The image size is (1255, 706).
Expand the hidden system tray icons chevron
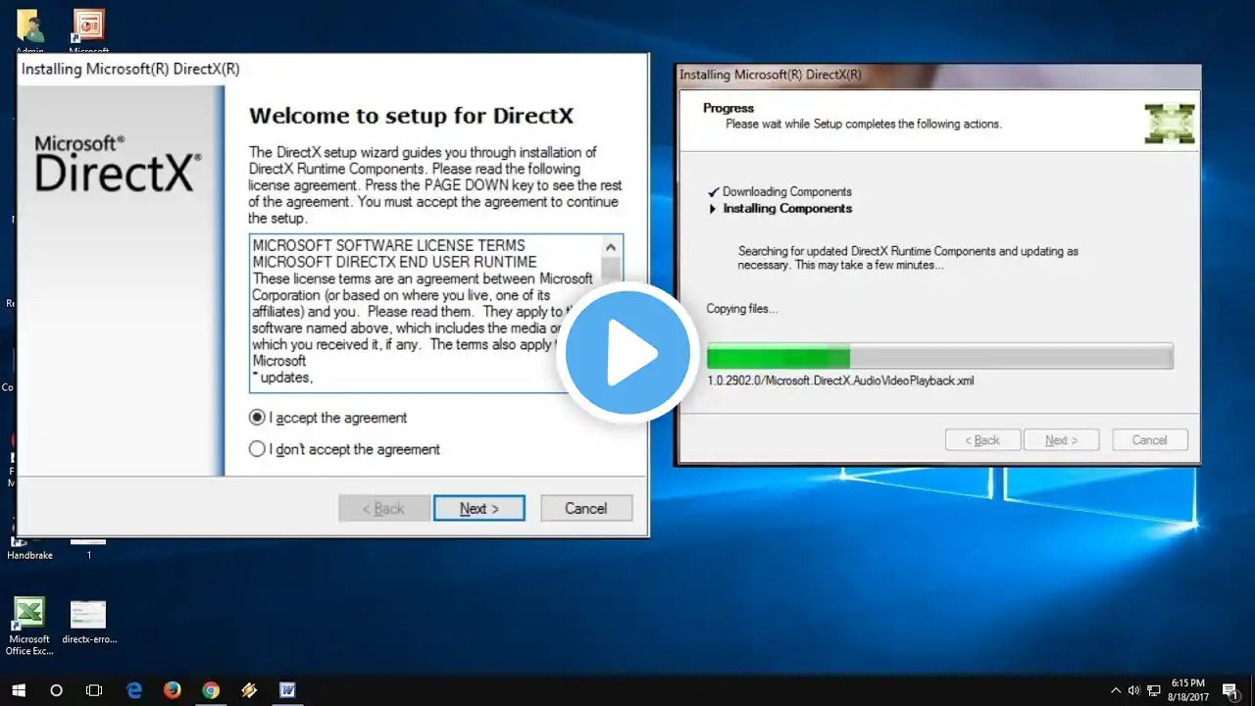(x=1115, y=690)
